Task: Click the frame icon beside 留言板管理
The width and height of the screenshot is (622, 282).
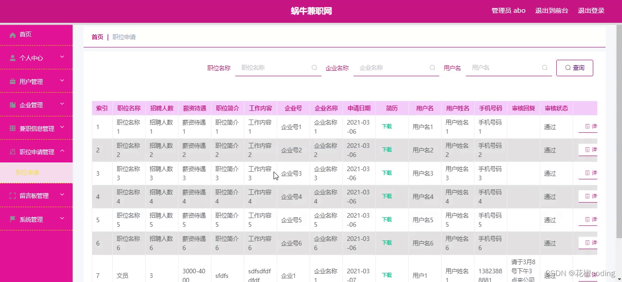Action: point(13,196)
